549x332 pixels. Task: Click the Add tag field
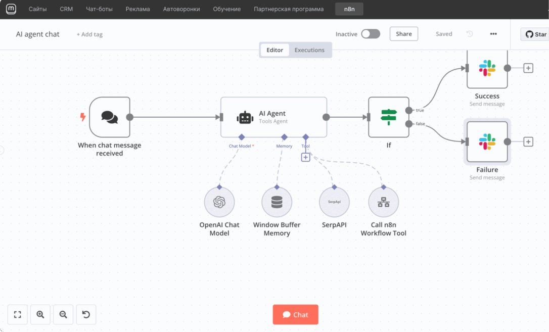(89, 34)
